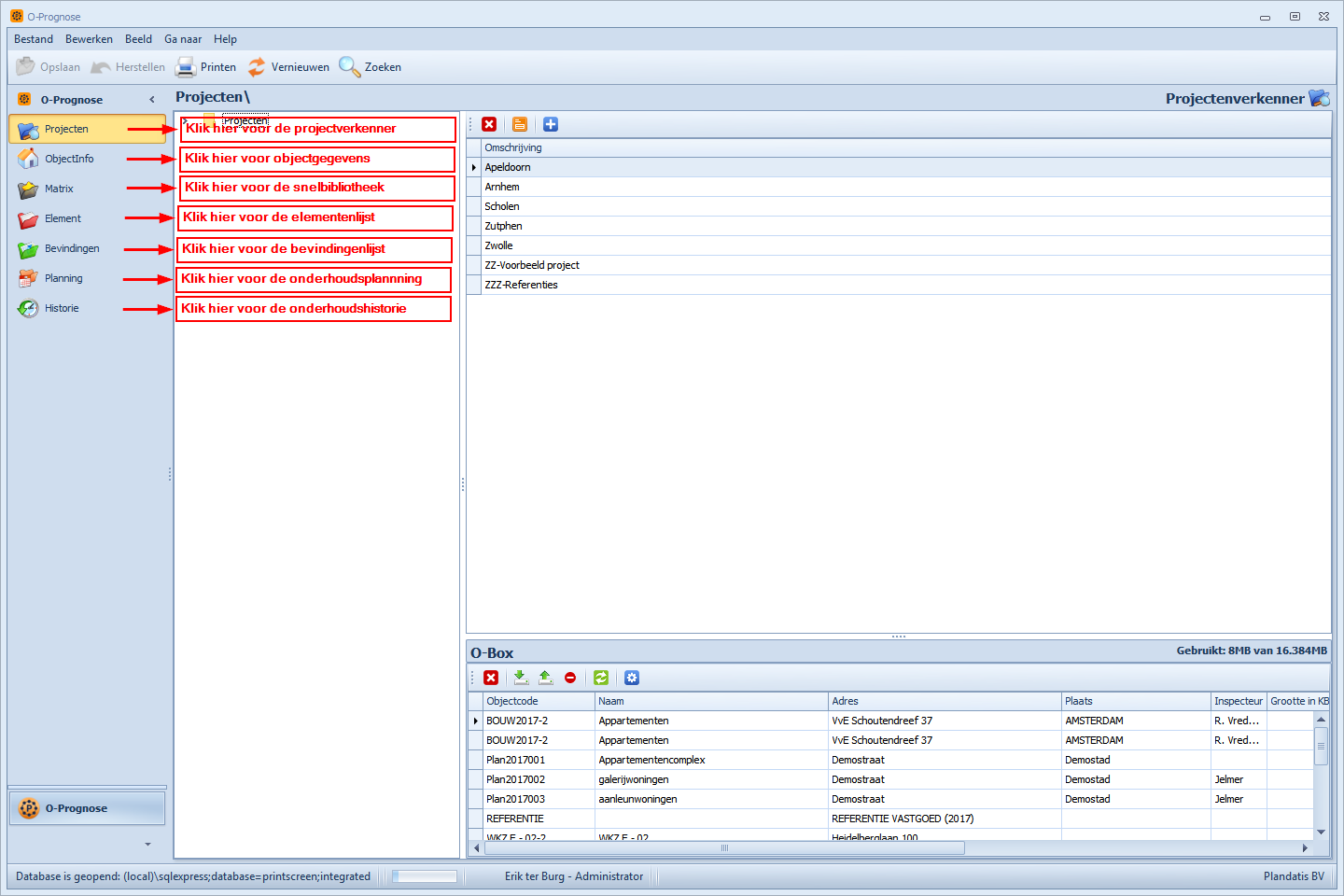Click the red minus circle in O-Box
Screen dimensions: 1344x896
(x=570, y=678)
